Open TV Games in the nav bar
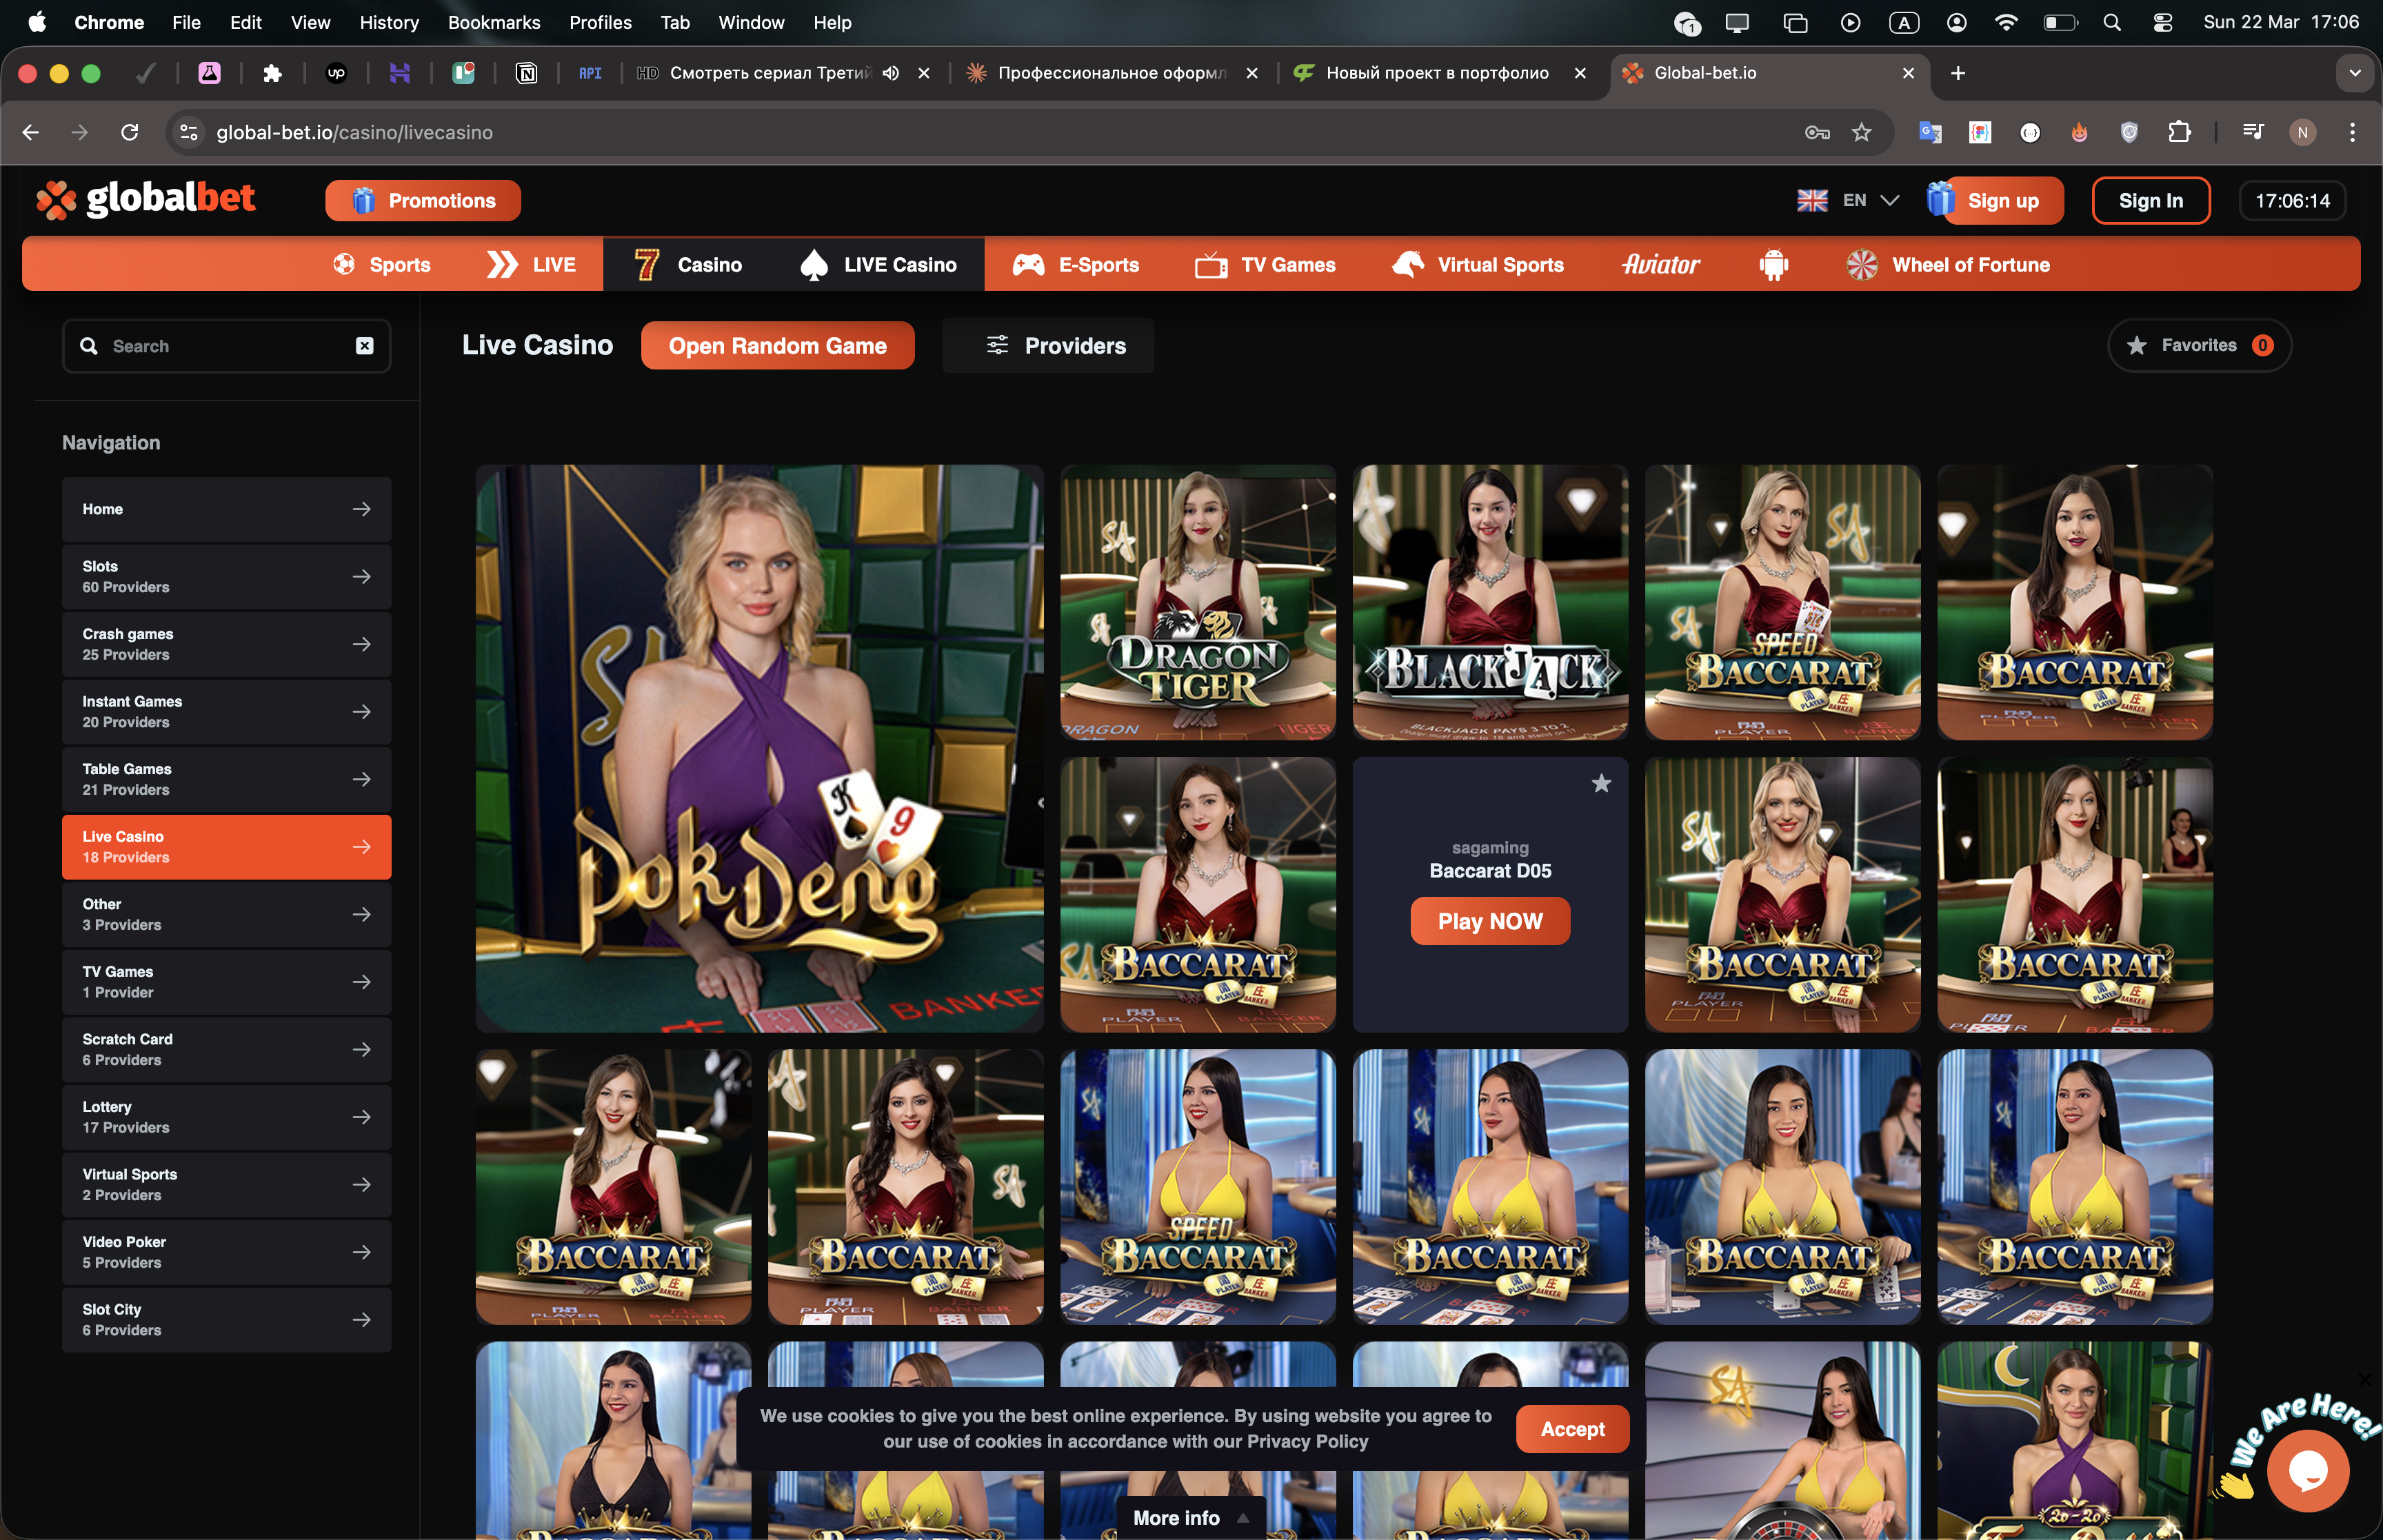2383x1540 pixels. click(1265, 265)
